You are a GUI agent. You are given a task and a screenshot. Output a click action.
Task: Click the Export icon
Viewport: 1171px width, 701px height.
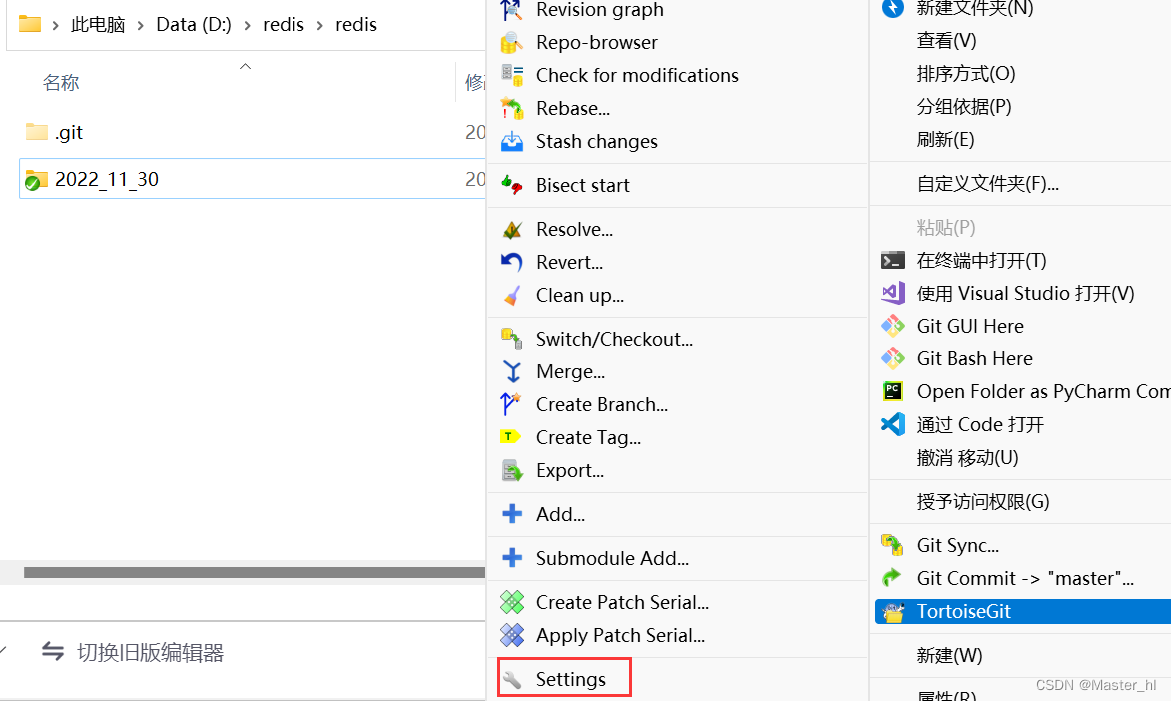pos(511,470)
